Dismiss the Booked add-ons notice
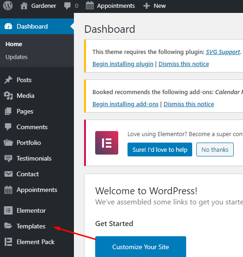Screen dimensions: 243x257 click(188, 104)
